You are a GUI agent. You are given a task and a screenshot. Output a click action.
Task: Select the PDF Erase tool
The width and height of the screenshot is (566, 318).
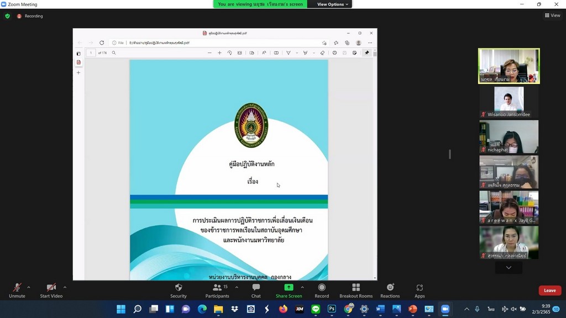pyautogui.click(x=322, y=52)
